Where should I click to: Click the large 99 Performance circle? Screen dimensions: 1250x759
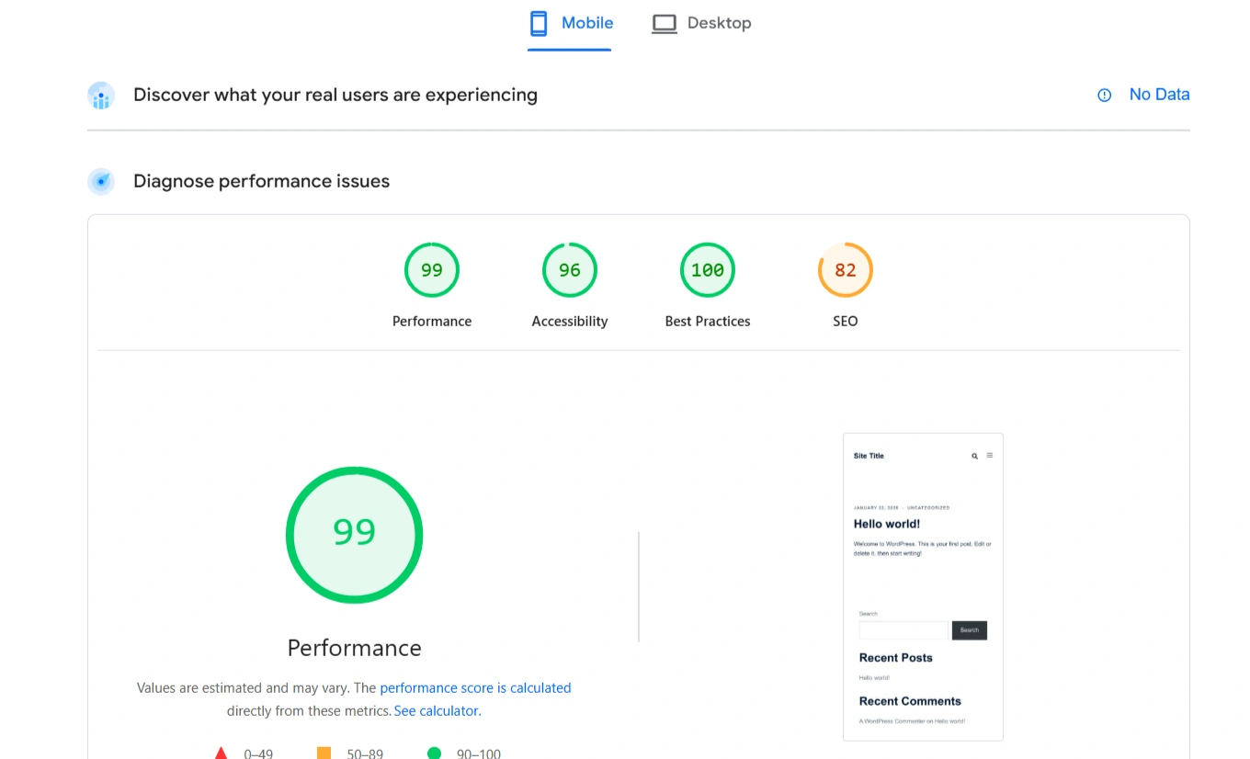[x=354, y=535]
